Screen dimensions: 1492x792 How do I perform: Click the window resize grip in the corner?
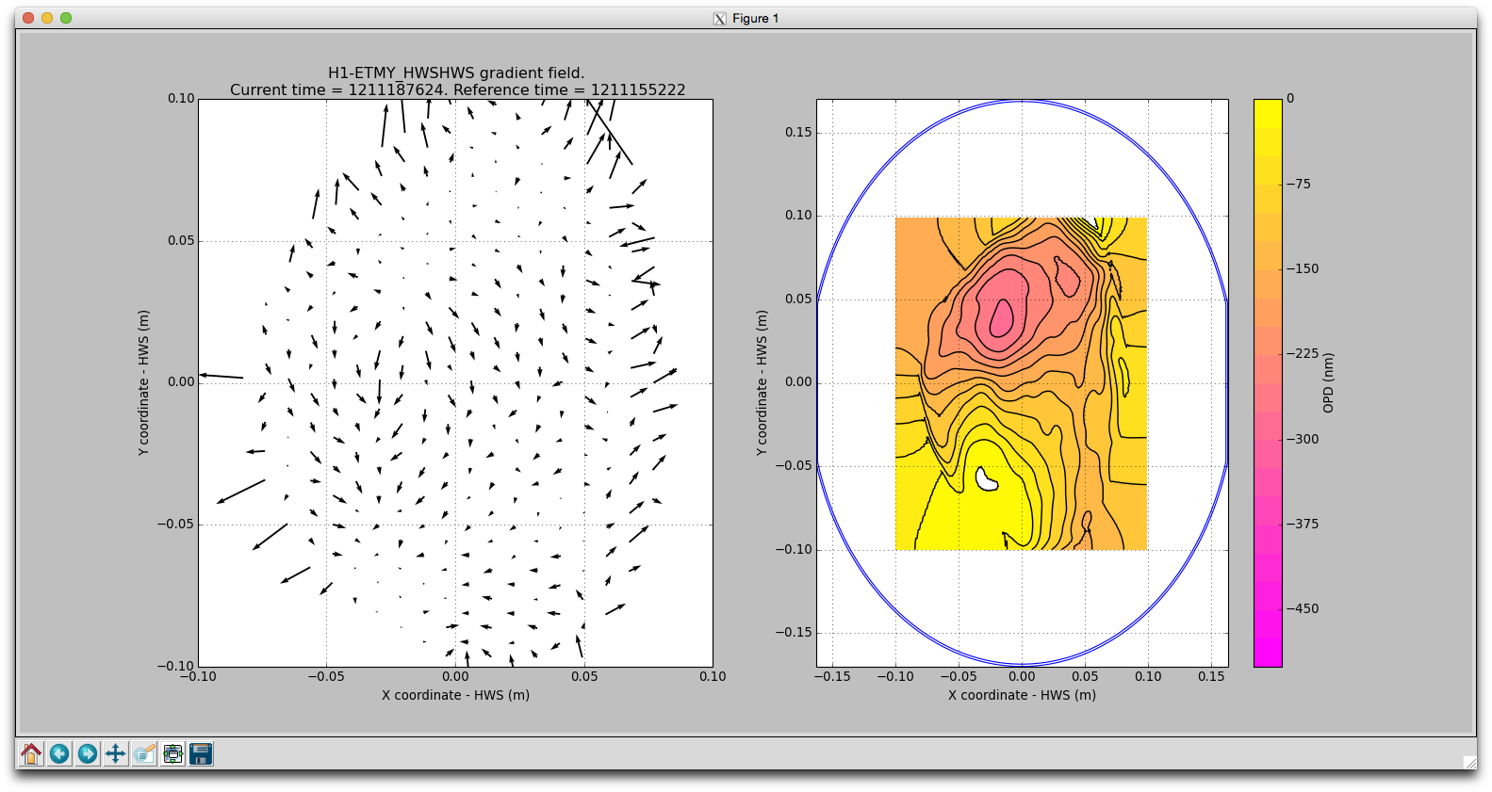tap(1468, 762)
